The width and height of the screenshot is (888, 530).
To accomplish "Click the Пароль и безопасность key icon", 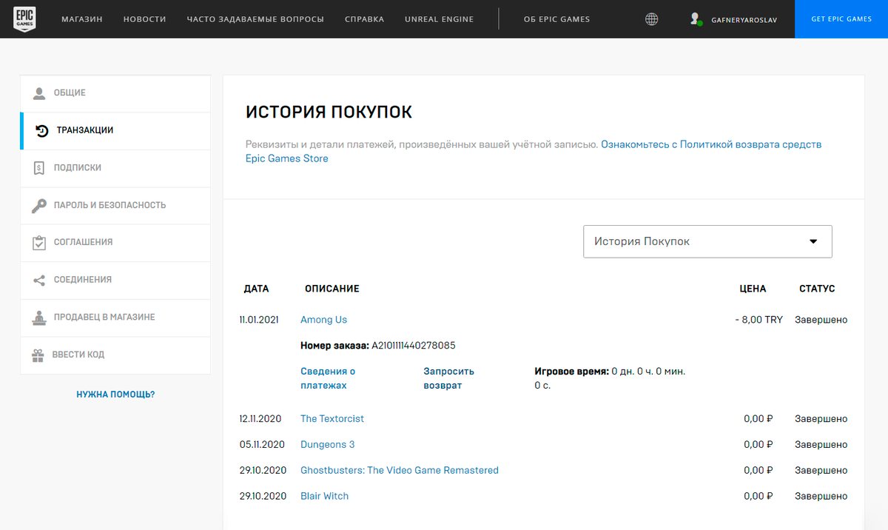I will pyautogui.click(x=39, y=206).
